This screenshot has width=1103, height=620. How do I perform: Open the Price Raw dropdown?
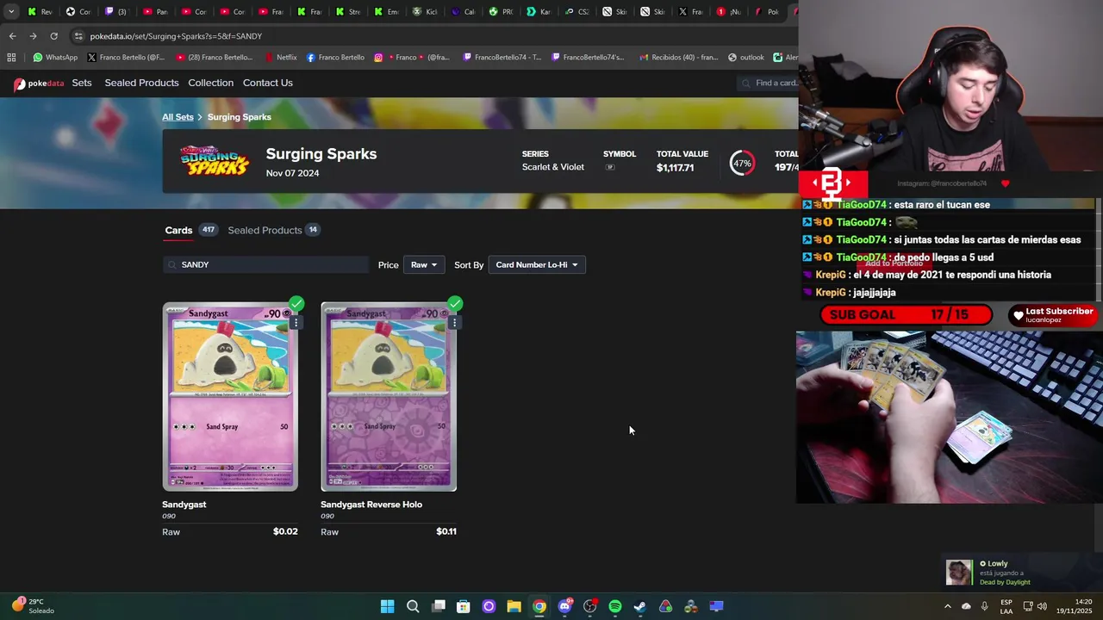coord(423,264)
